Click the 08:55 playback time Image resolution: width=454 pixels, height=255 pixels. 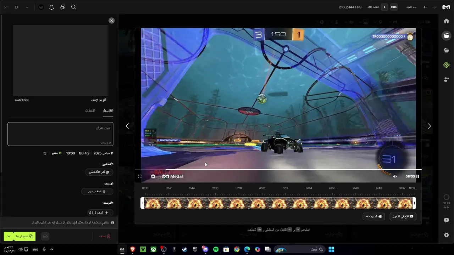(x=410, y=176)
